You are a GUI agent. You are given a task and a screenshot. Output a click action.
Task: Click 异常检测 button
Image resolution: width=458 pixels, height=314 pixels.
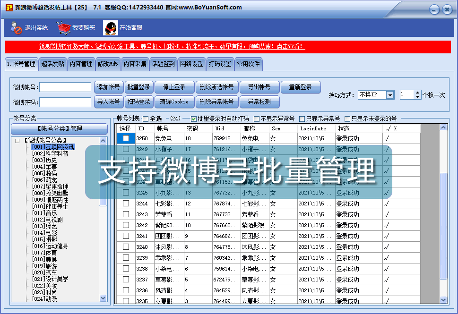point(259,102)
